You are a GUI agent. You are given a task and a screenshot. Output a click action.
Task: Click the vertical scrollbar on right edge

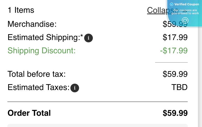point(200,77)
